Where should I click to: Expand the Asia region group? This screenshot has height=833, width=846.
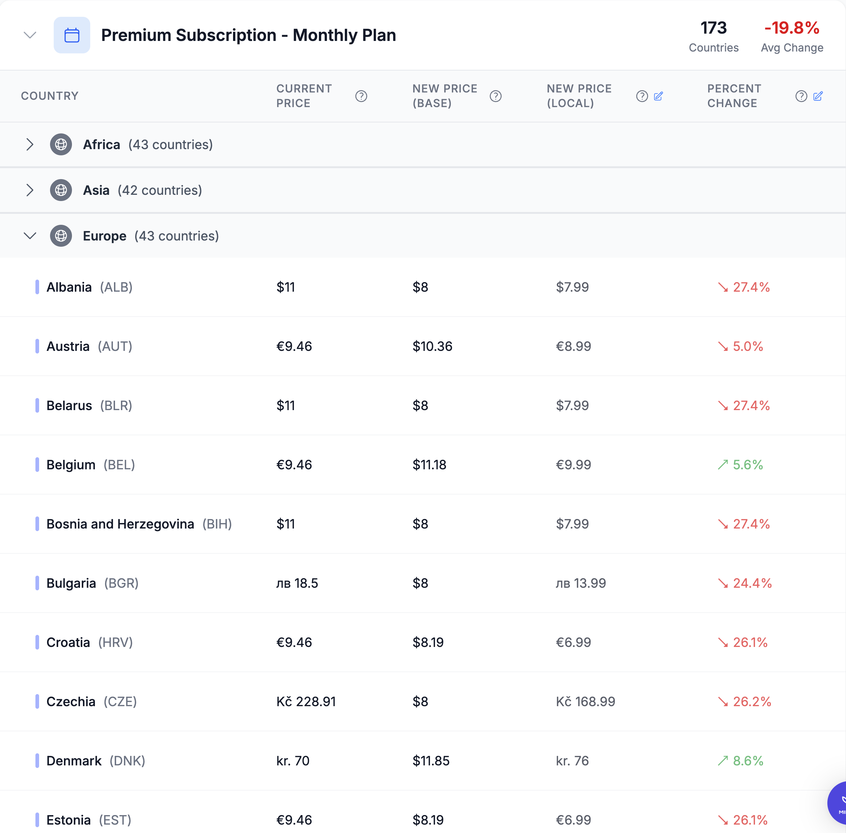coord(30,190)
